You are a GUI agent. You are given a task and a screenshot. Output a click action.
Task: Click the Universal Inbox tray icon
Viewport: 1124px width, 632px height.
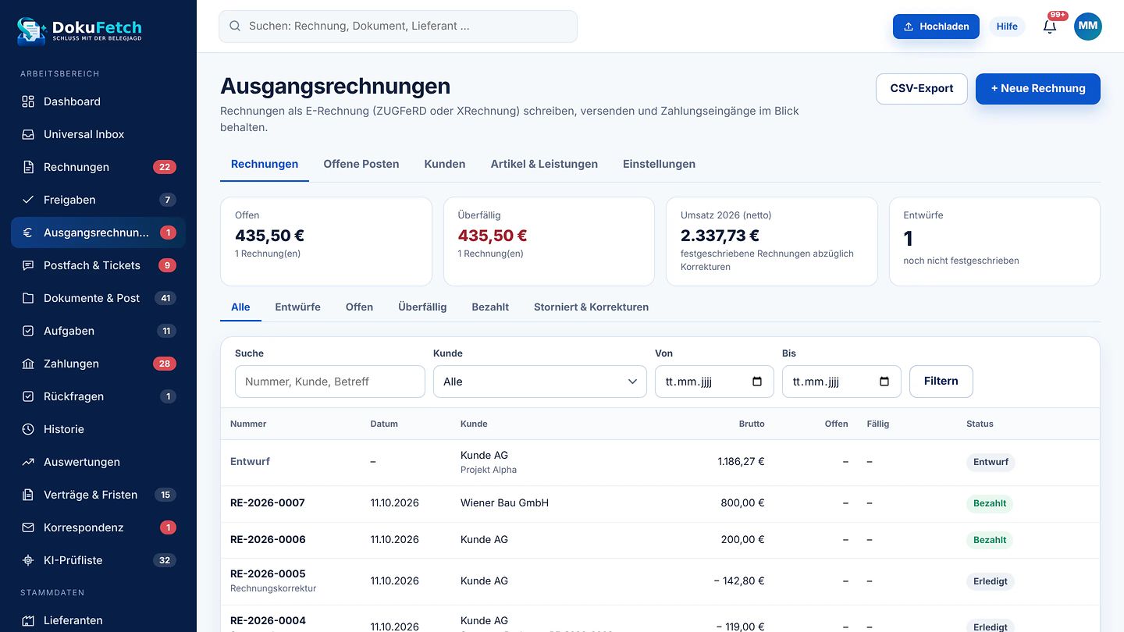tap(28, 134)
